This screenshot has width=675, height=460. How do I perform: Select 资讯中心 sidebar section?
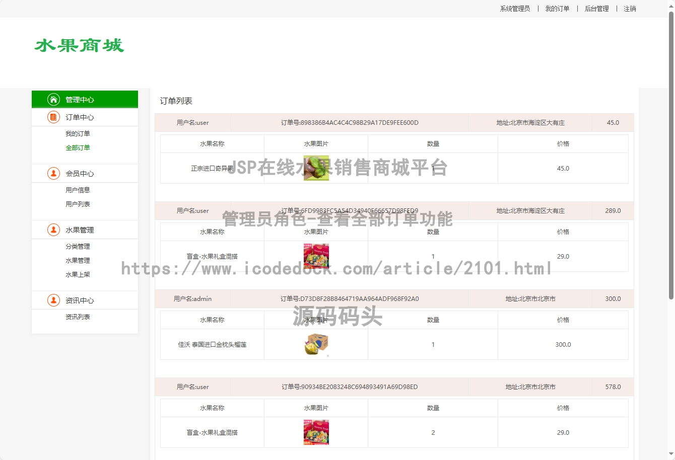(x=85, y=300)
